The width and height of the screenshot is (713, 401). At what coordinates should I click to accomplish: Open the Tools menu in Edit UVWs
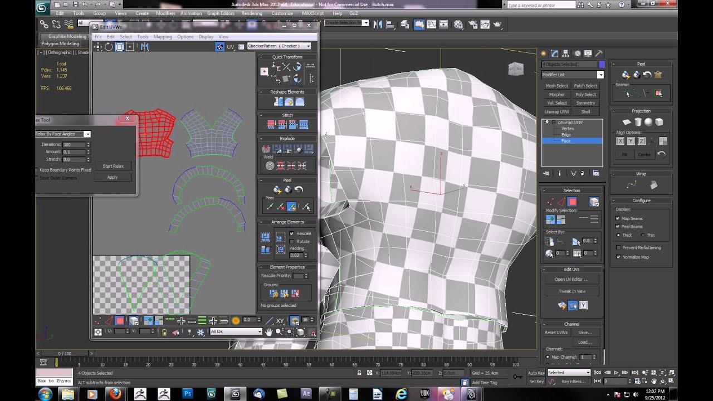(x=143, y=37)
